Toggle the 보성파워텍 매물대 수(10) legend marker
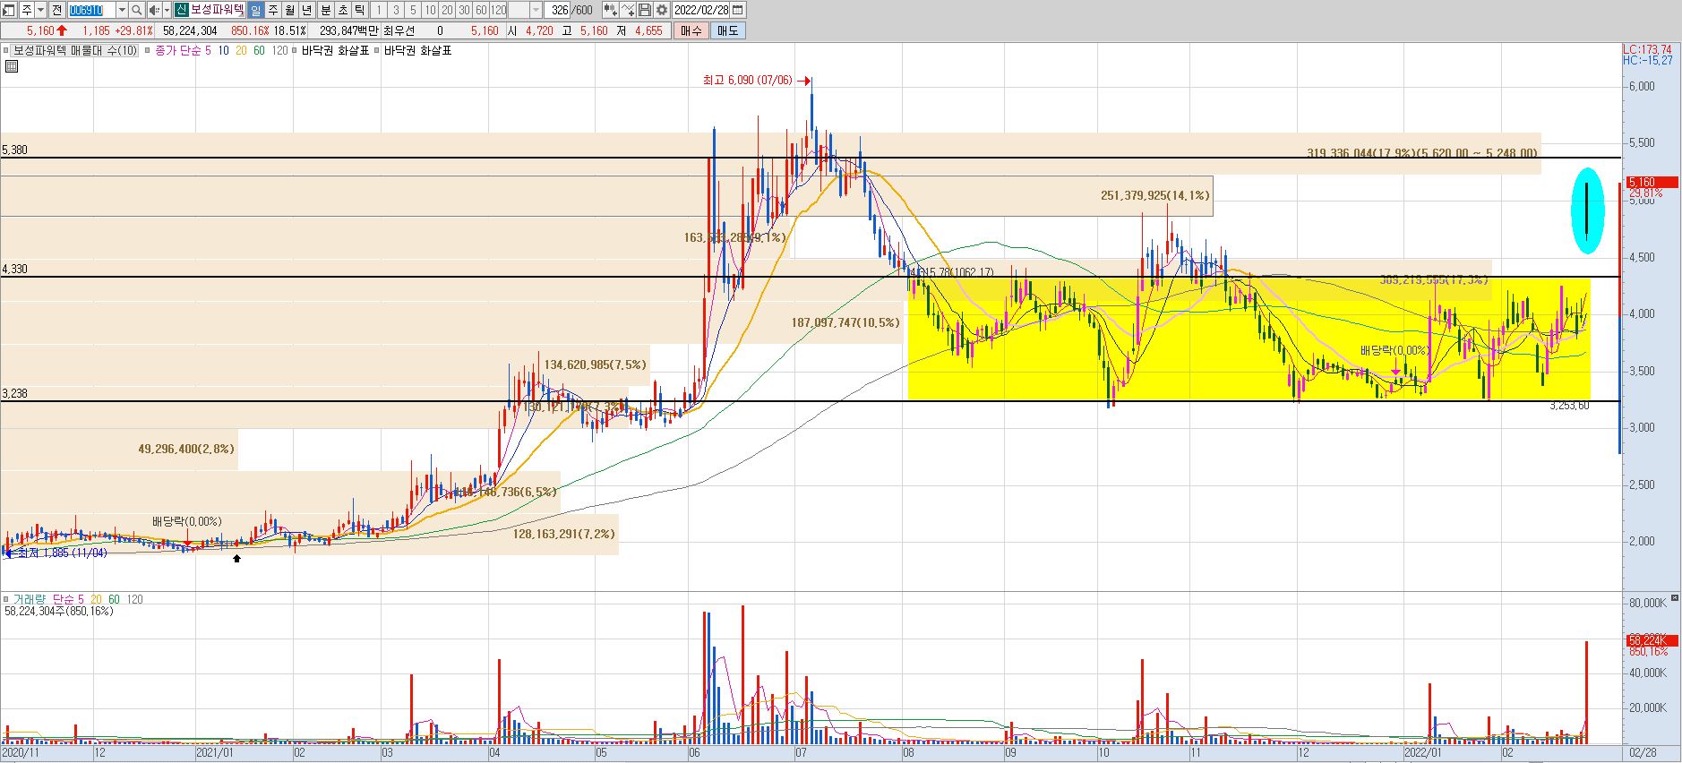Screen dimensions: 1682x763 pyautogui.click(x=5, y=50)
